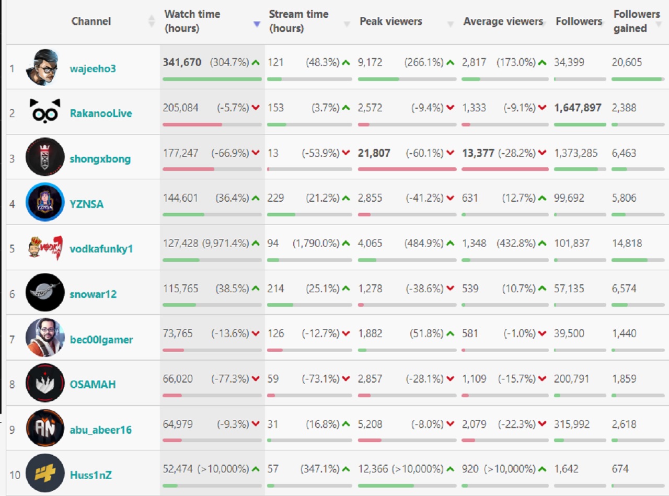The width and height of the screenshot is (669, 496).
Task: Open wajeeho3 channel avatar
Action: click(x=45, y=67)
